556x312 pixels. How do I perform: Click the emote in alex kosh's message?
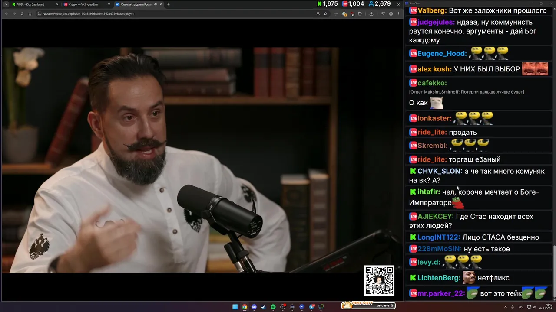(x=535, y=69)
